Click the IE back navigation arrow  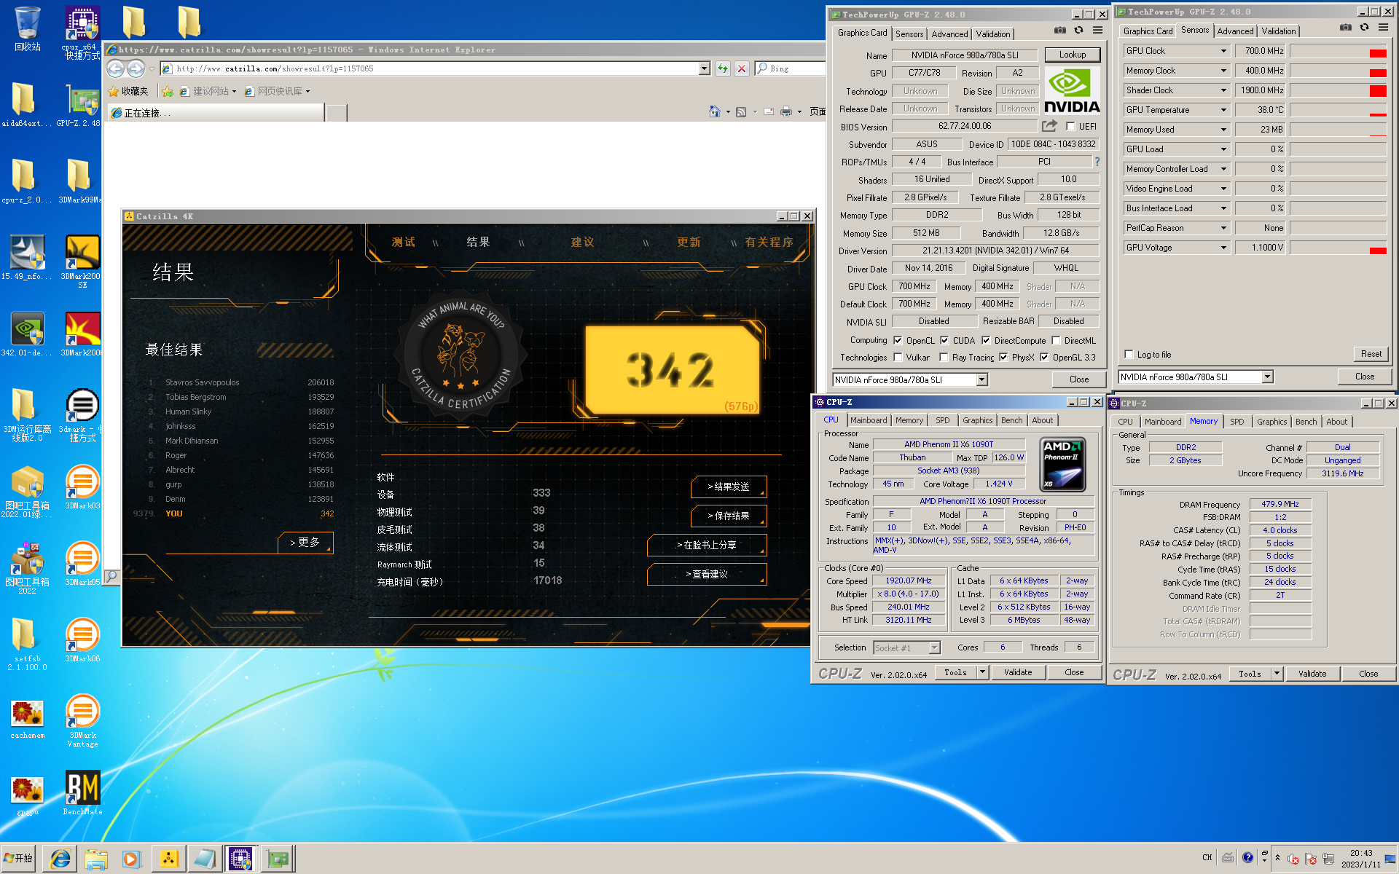[116, 68]
